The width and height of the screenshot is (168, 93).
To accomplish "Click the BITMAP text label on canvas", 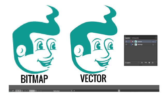I will click(x=34, y=79).
